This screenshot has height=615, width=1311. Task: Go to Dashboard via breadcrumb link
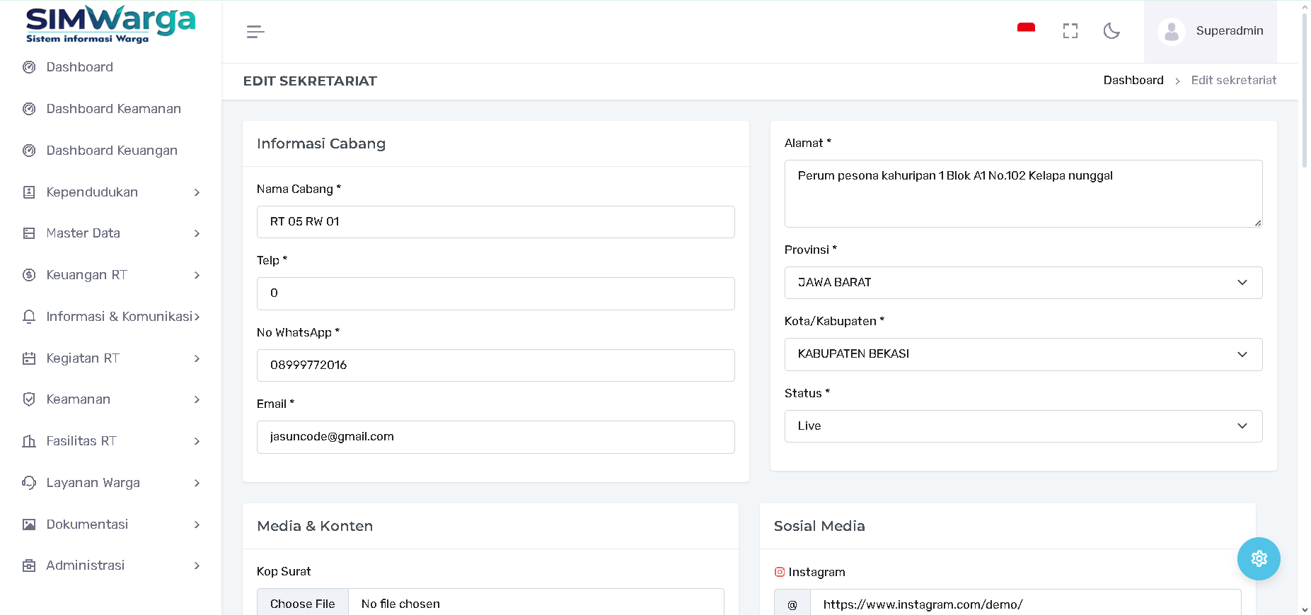1133,81
